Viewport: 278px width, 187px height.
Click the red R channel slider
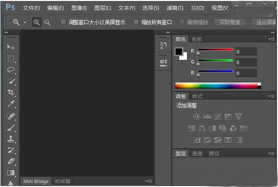point(215,50)
